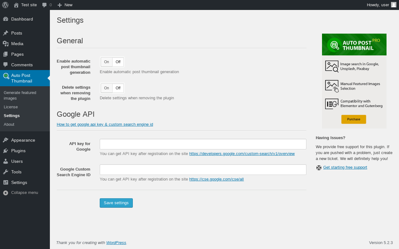Click the Media library icon

(6, 44)
